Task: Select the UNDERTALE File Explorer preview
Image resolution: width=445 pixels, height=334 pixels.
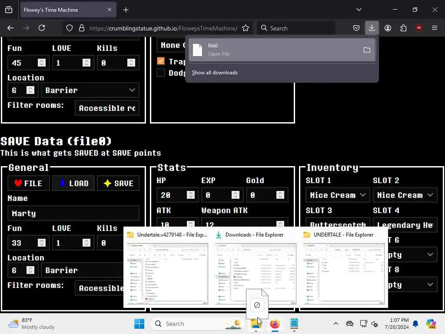Action: (344, 268)
